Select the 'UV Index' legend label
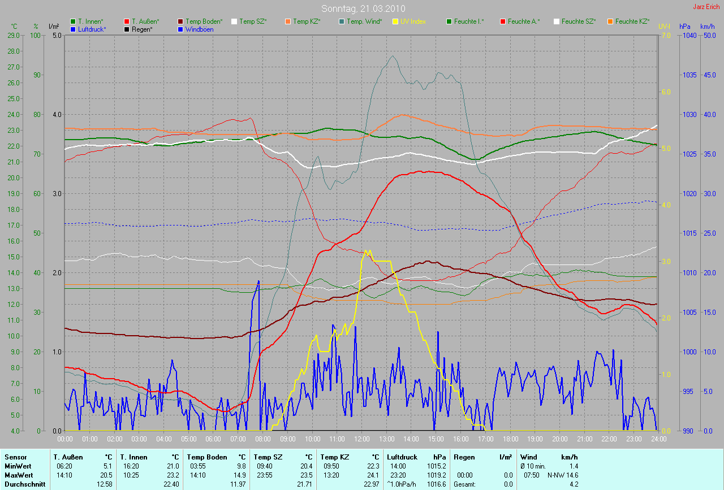Image resolution: width=724 pixels, height=490 pixels. tap(413, 21)
